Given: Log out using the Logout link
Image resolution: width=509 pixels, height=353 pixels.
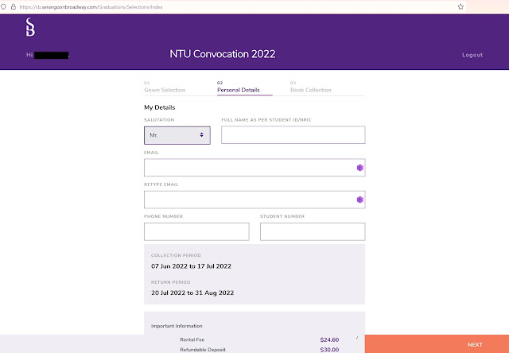Looking at the screenshot, I should [472, 55].
